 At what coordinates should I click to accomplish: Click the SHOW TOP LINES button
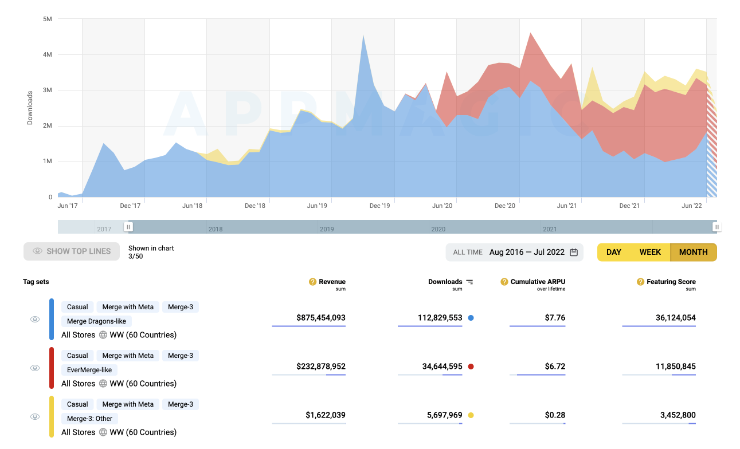[x=72, y=251]
